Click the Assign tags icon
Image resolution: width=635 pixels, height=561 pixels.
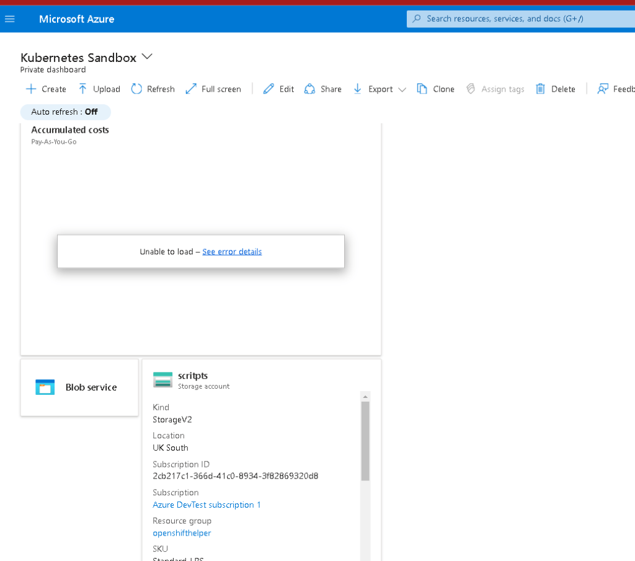pyautogui.click(x=471, y=89)
